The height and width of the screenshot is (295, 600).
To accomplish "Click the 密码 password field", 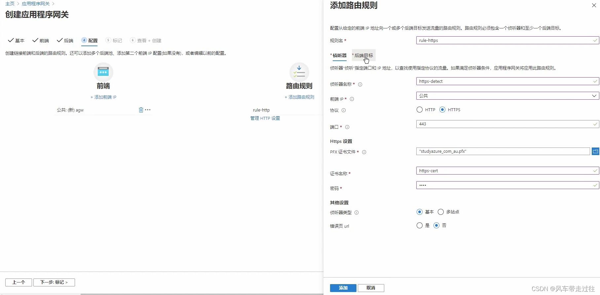I will pyautogui.click(x=507, y=185).
